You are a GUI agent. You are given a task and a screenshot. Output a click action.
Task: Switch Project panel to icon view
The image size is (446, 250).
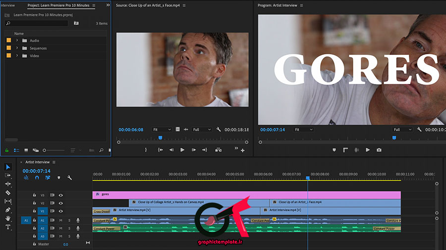coord(26,150)
